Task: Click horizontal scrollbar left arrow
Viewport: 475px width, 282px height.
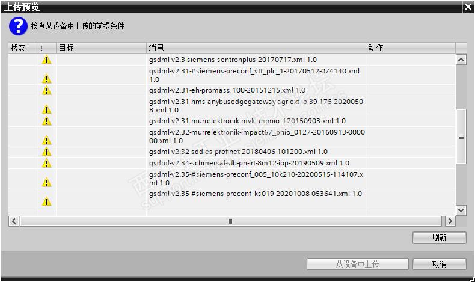Action: tap(14, 221)
